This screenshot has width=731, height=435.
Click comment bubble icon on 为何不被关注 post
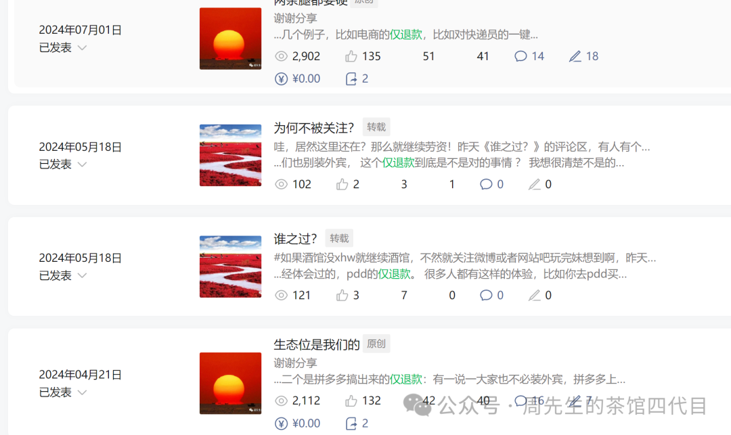click(x=486, y=185)
